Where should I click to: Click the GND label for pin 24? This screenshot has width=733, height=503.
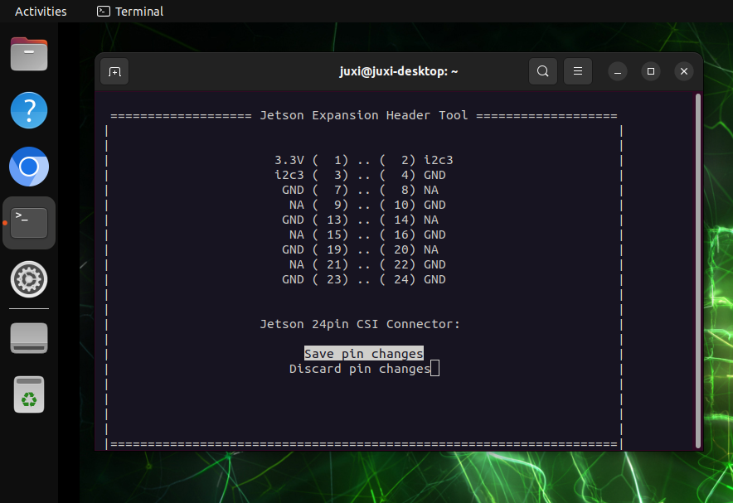(434, 280)
